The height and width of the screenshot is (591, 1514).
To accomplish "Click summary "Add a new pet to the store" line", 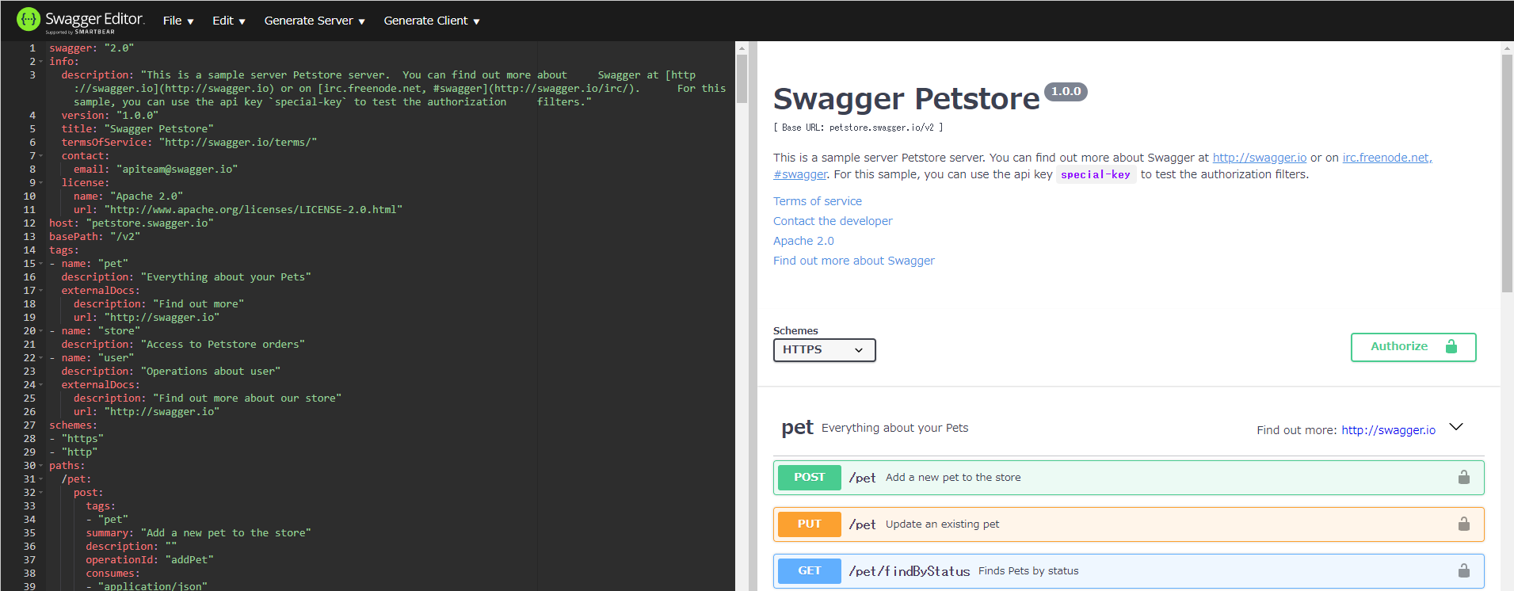I will click(x=199, y=532).
